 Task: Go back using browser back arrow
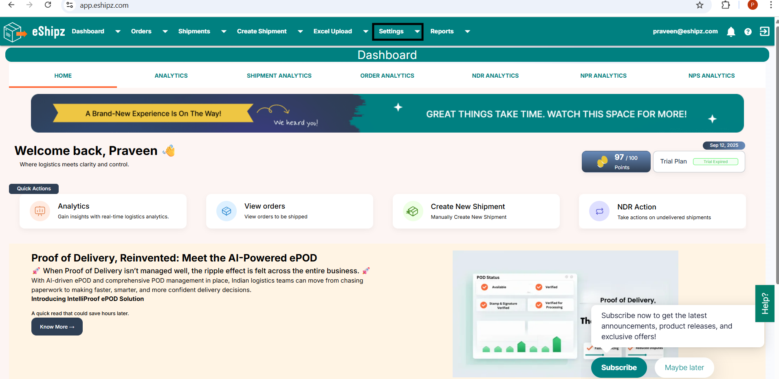pyautogui.click(x=11, y=5)
